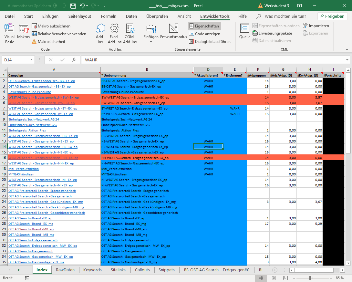
Task: Open Excel-Add-Ins dialog
Action: point(115,34)
